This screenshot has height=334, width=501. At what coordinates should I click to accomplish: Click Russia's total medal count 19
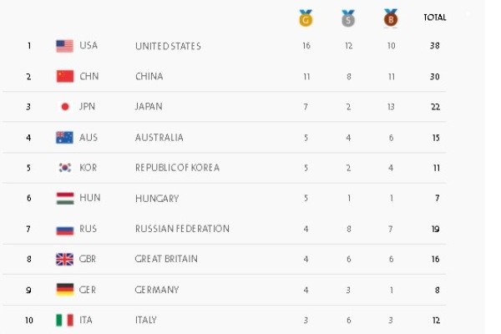coord(434,229)
